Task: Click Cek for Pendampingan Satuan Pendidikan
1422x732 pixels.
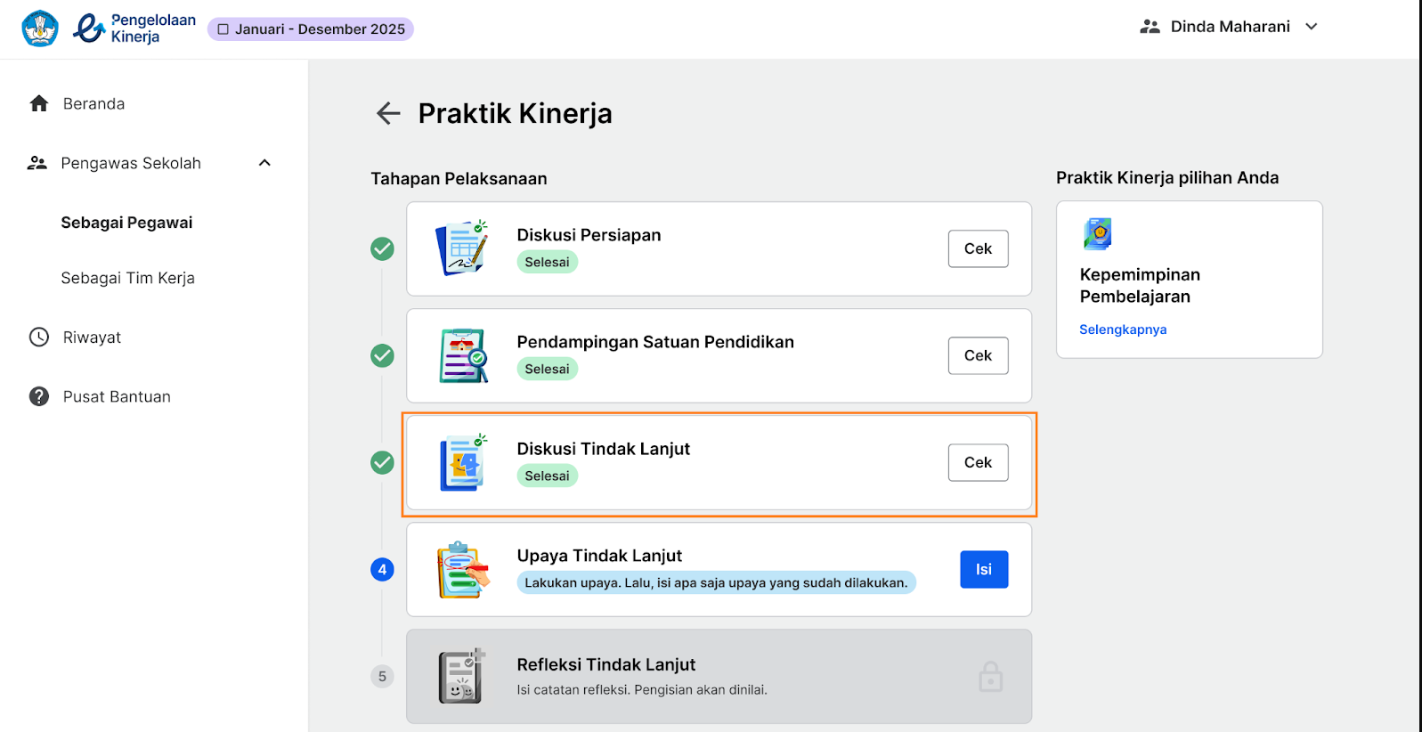Action: pyautogui.click(x=978, y=355)
